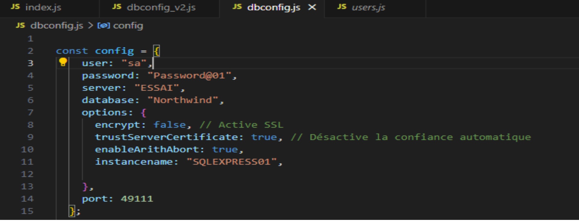Click the JS icon on the users.js tab

coord(342,7)
